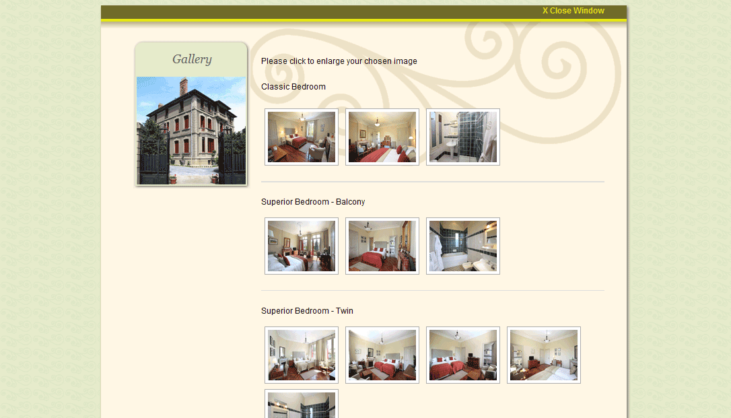Select the 'Classic Bedroom' heading text
The width and height of the screenshot is (731, 418).
[x=293, y=87]
